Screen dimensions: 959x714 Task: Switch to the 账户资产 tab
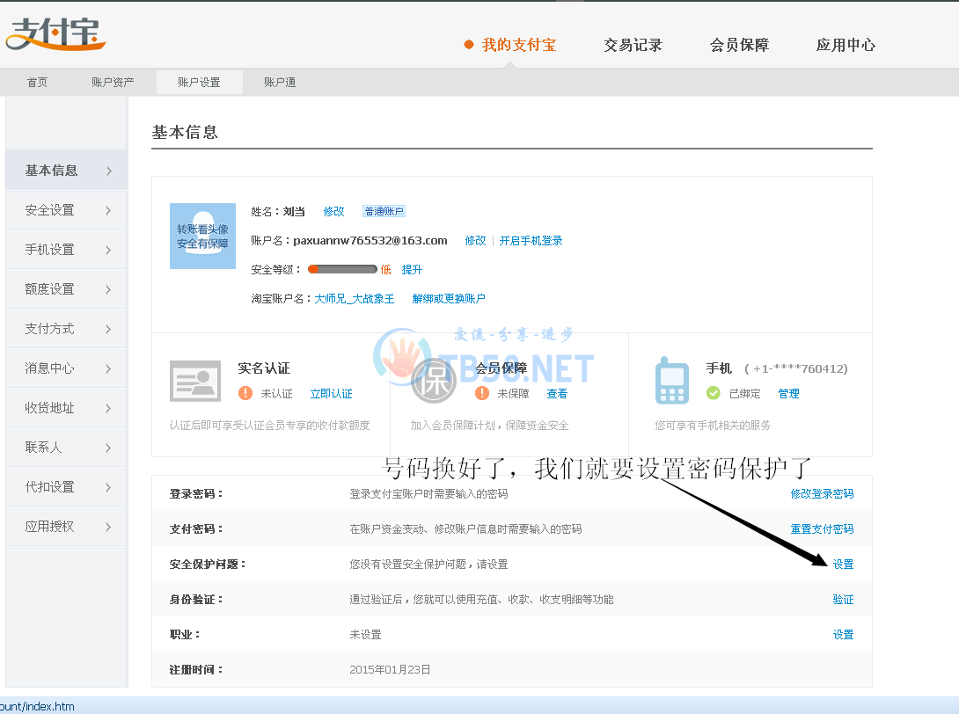point(113,82)
